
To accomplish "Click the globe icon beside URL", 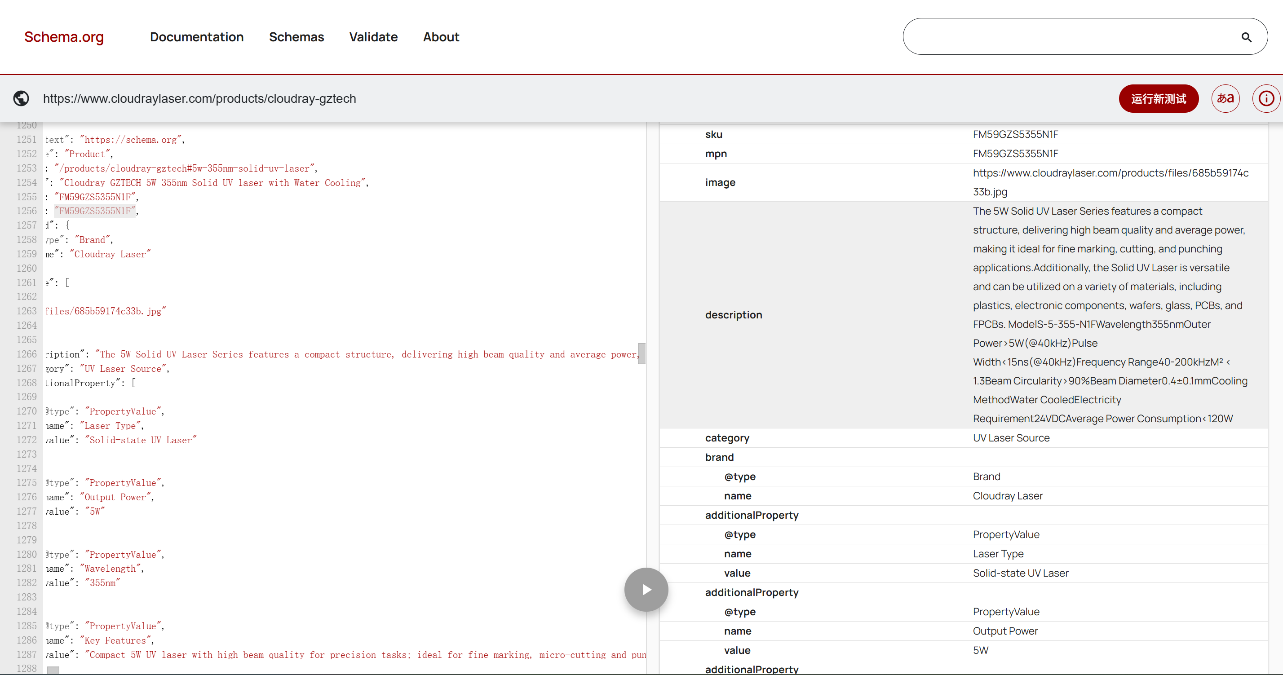I will (x=21, y=98).
